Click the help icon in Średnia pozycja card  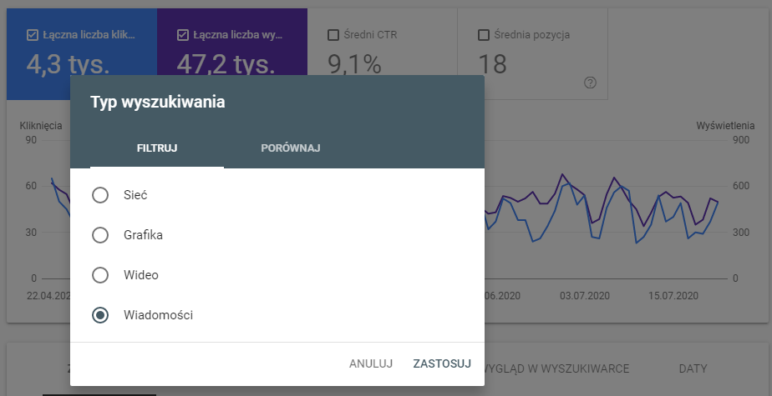(590, 83)
